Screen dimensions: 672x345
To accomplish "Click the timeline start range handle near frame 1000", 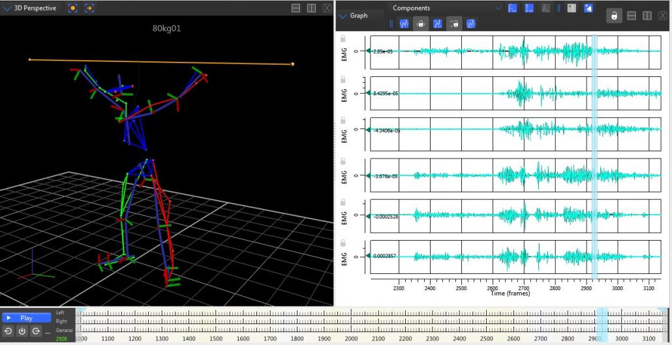I will click(82, 310).
